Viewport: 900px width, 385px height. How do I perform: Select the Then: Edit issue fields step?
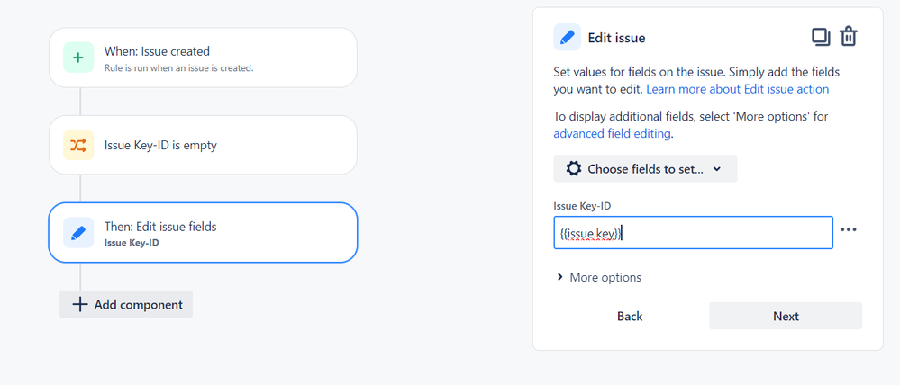point(204,233)
